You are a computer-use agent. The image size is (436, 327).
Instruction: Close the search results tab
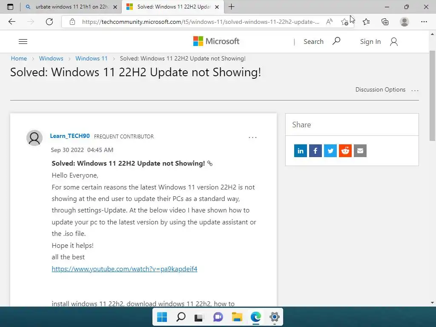[115, 7]
